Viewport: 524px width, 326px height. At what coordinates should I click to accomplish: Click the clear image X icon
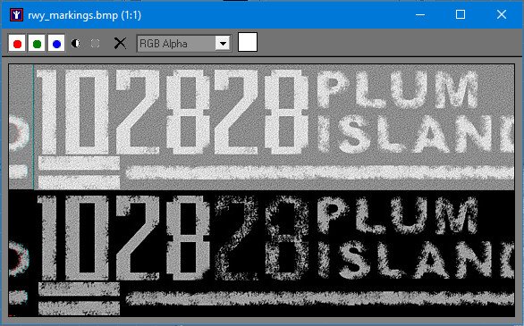click(120, 44)
